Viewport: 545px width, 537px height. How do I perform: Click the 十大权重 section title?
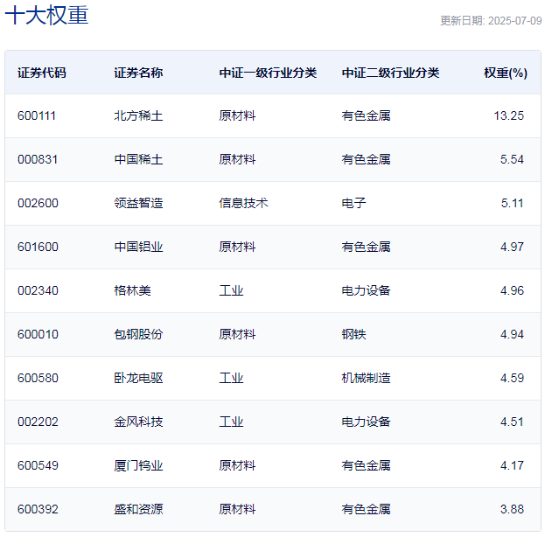46,15
